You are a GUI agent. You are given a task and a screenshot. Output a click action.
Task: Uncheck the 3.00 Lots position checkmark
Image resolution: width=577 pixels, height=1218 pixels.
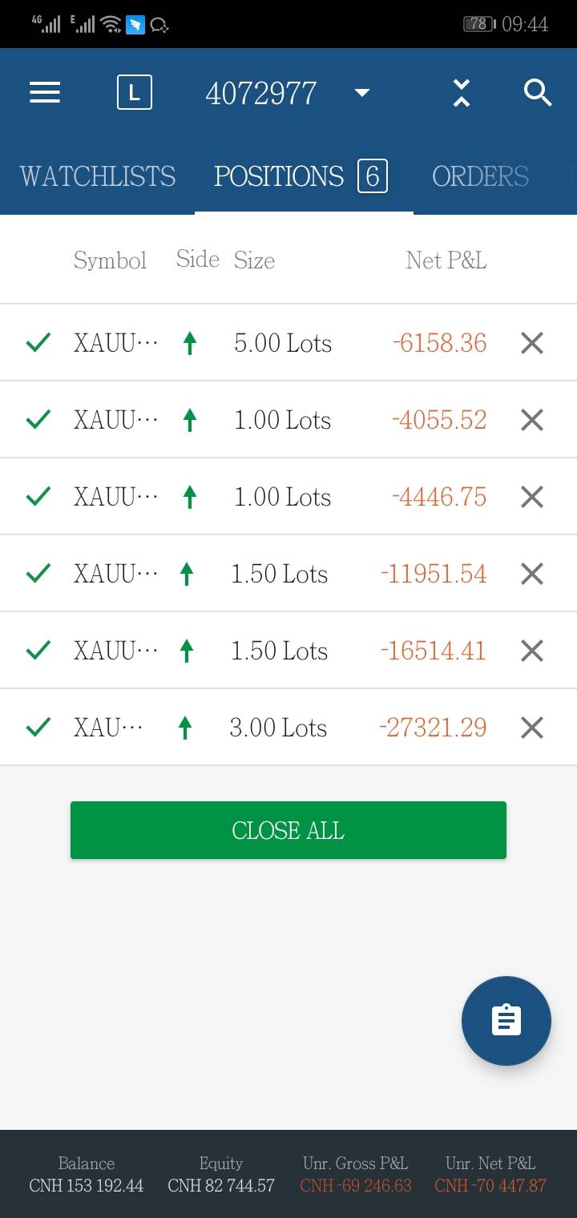[38, 728]
